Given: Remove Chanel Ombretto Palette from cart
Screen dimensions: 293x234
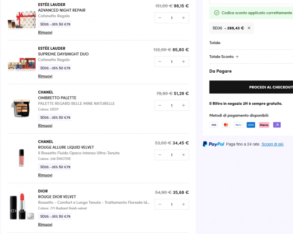Looking at the screenshot, I should 45,126.
